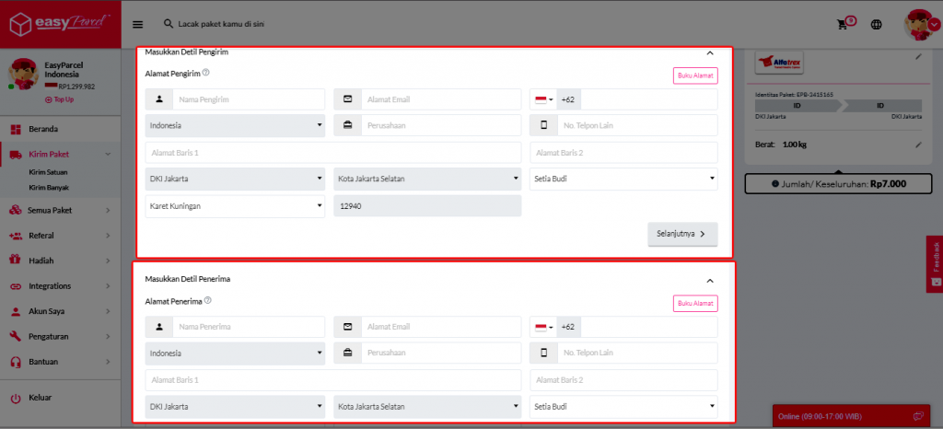This screenshot has width=943, height=429.
Task: Open sender Setia Budi district dropdown
Action: (x=623, y=179)
